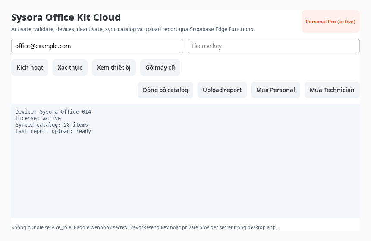Select the 'Synced catalog: 28 items' line
Viewport: 371px width, 241px height.
click(52, 125)
